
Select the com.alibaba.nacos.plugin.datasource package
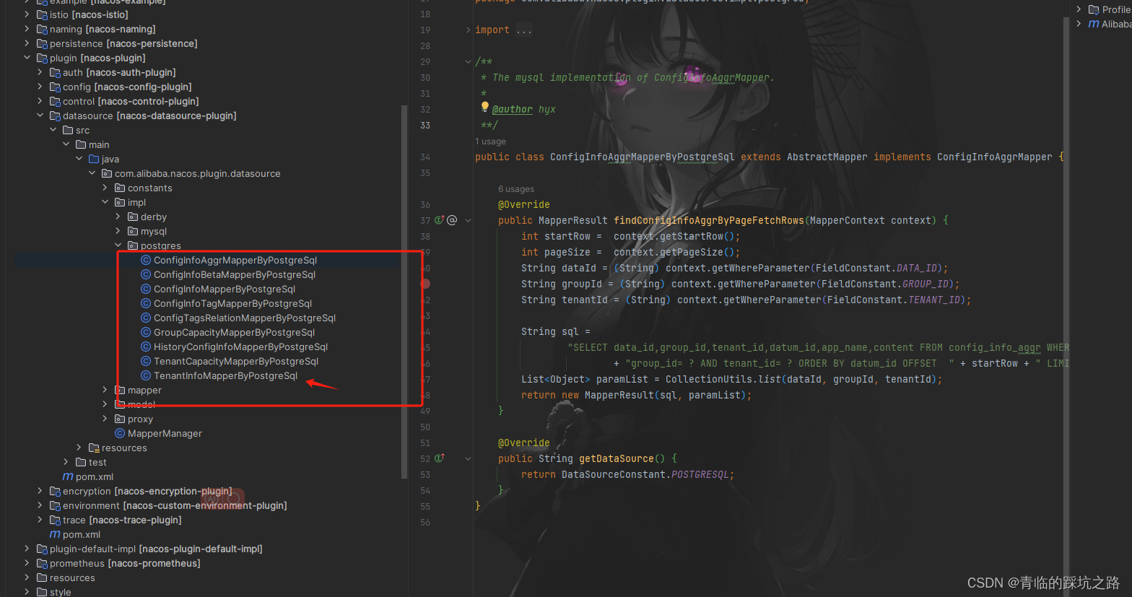point(198,173)
